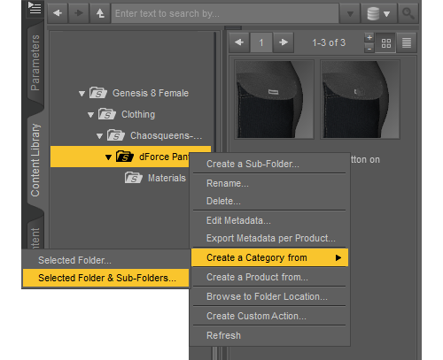Choose Browse to Folder Location...
The width and height of the screenshot is (443, 360).
269,296
